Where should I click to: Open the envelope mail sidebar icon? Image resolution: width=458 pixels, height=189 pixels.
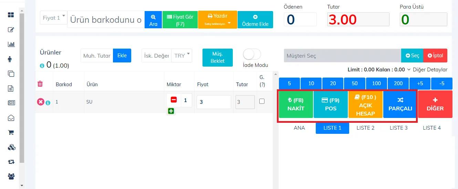click(x=11, y=118)
